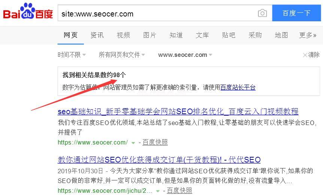Open the seo基础知识 search result title

click(x=178, y=112)
